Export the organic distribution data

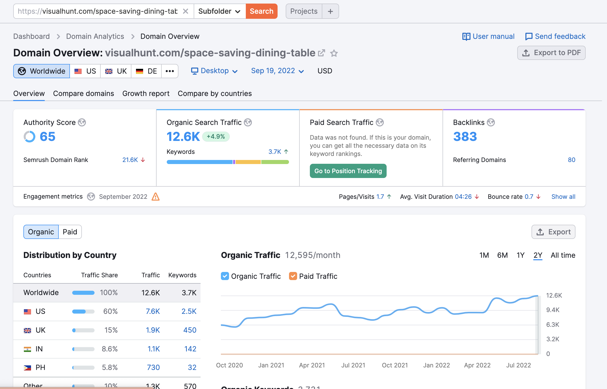tap(553, 232)
